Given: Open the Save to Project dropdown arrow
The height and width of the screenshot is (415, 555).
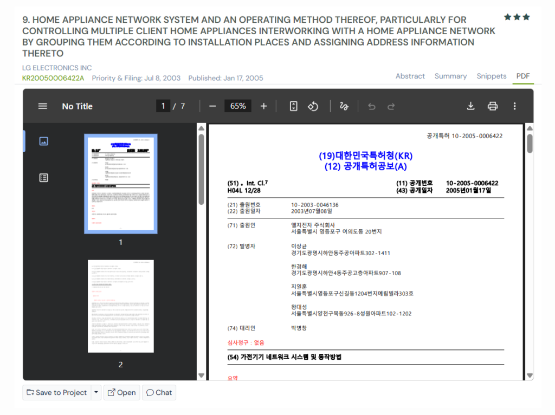Looking at the screenshot, I should 96,392.
